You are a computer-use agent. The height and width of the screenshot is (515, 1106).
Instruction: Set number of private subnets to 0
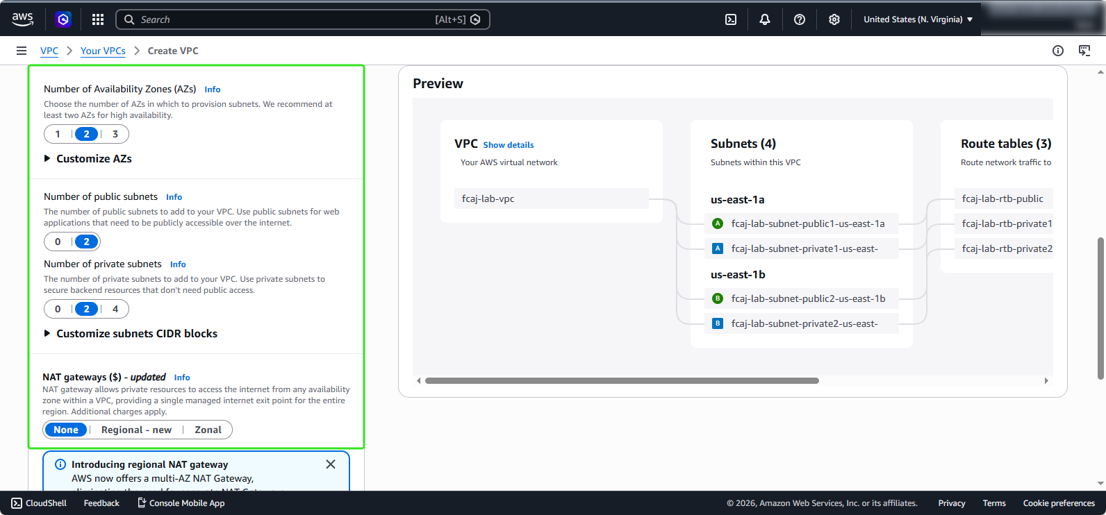click(58, 309)
